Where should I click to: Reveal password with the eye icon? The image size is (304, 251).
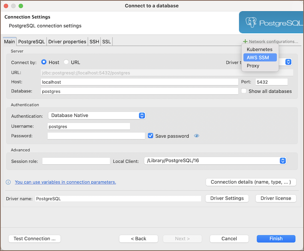click(x=196, y=136)
